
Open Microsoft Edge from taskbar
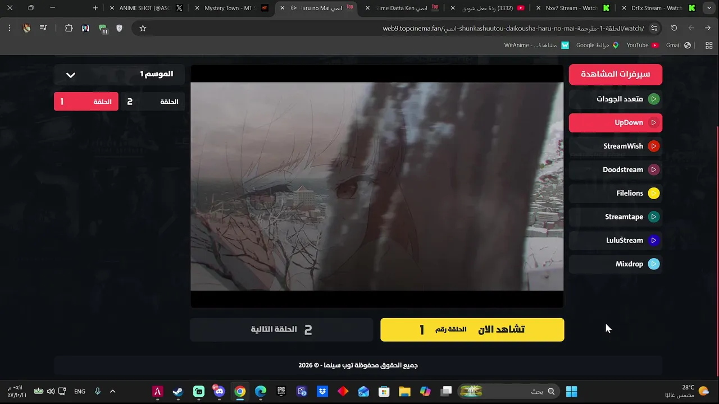coord(261,391)
